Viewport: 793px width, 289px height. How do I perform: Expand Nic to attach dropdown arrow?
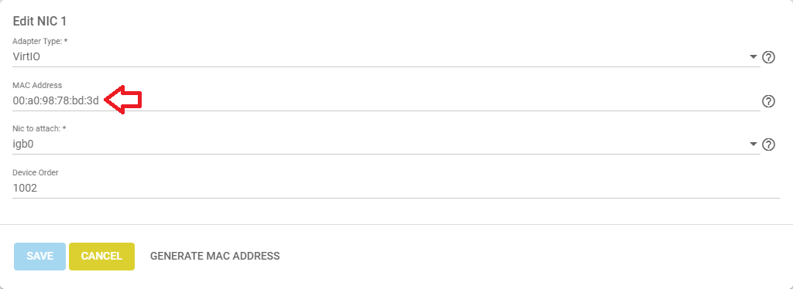tap(753, 144)
